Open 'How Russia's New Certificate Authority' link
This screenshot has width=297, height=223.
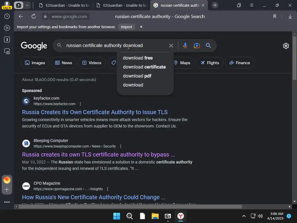pos(94,197)
